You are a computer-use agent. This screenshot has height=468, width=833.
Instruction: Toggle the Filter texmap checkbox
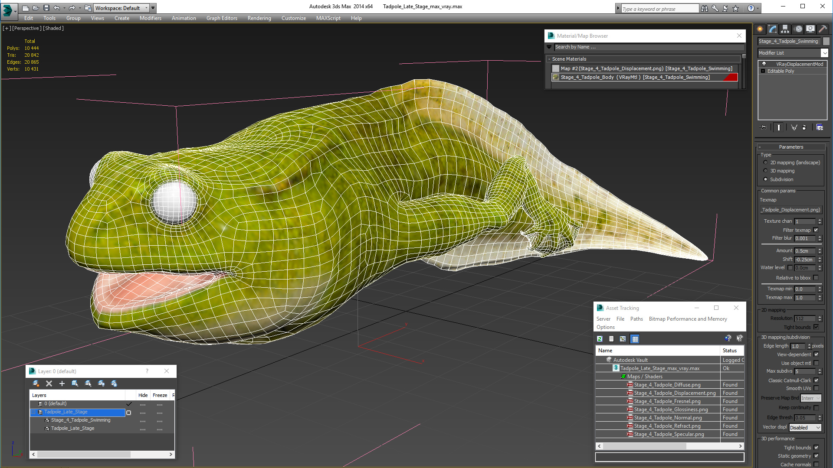click(816, 230)
